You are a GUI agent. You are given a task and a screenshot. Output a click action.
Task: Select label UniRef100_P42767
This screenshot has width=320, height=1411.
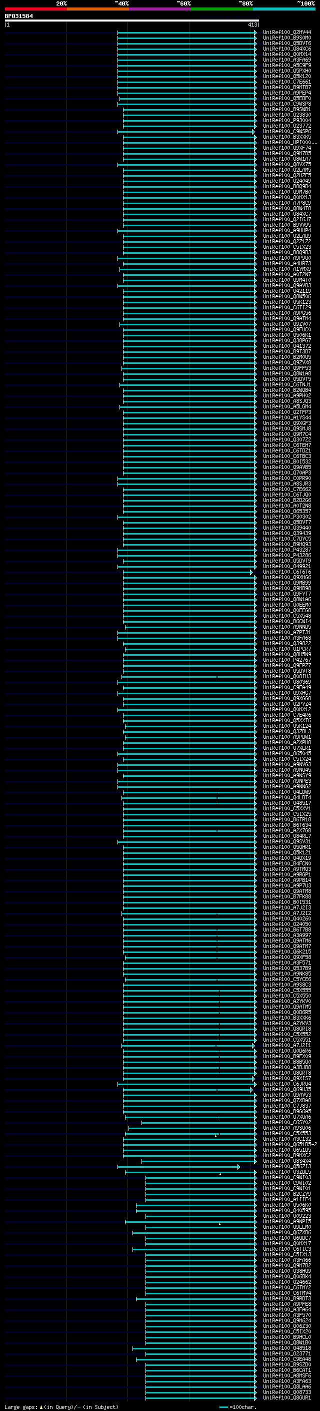pyautogui.click(x=287, y=660)
